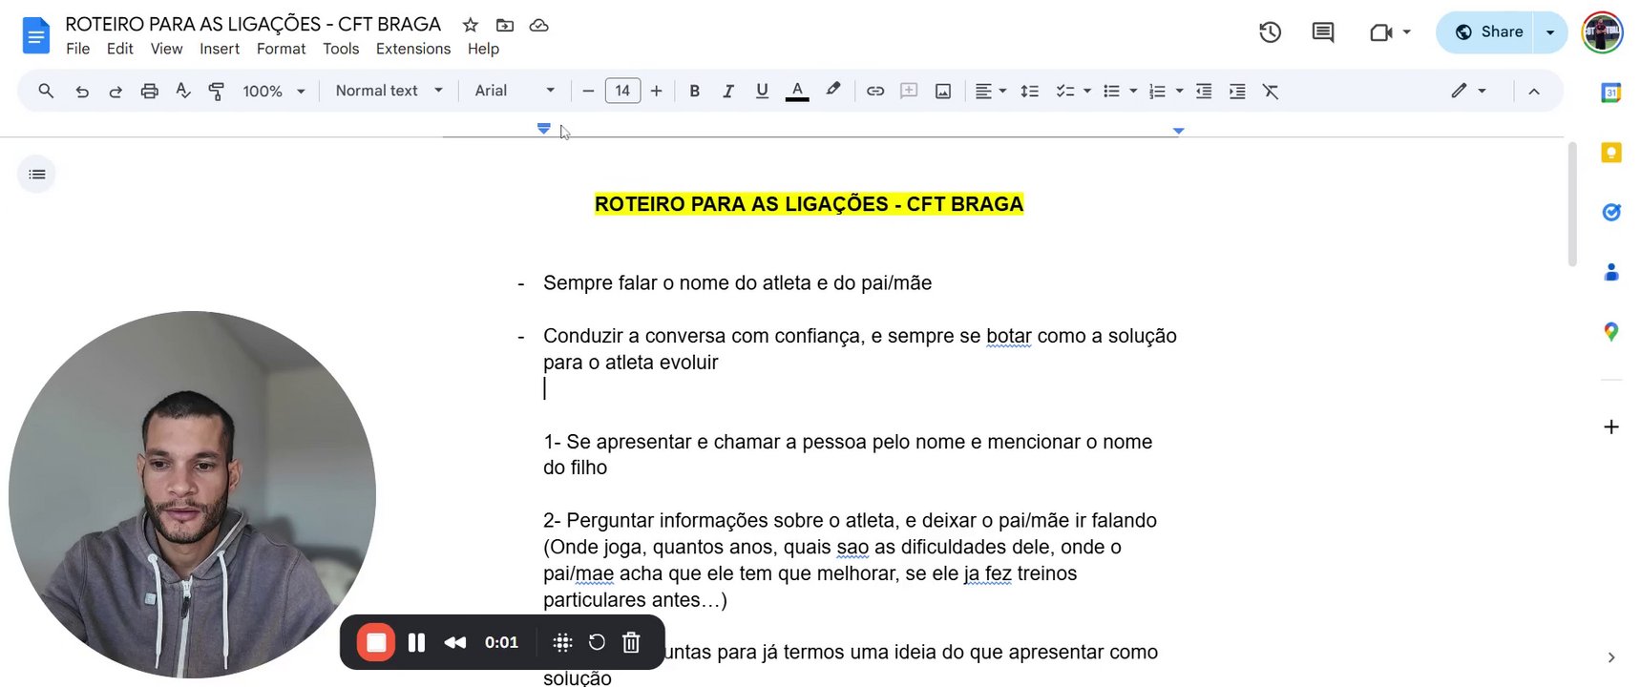Open the View menu
This screenshot has height=687, width=1641.
tap(166, 49)
